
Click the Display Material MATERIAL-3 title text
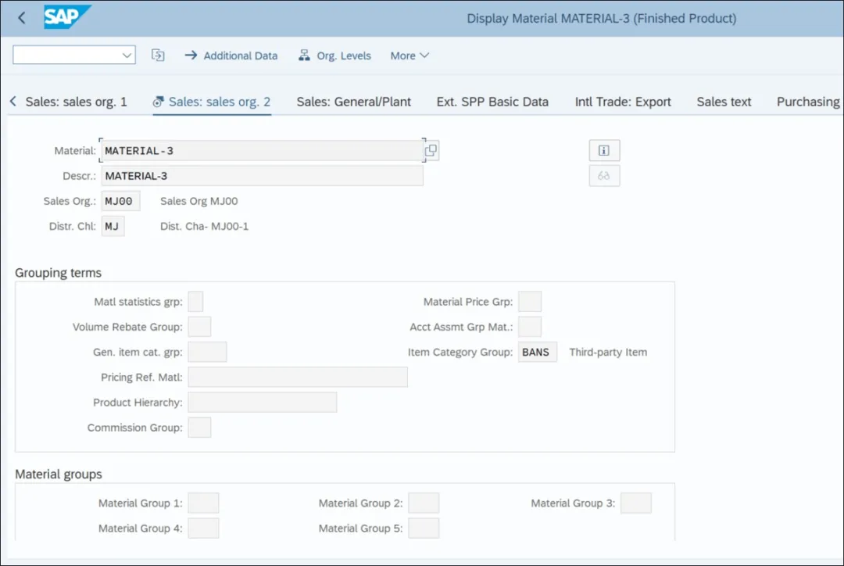(601, 18)
